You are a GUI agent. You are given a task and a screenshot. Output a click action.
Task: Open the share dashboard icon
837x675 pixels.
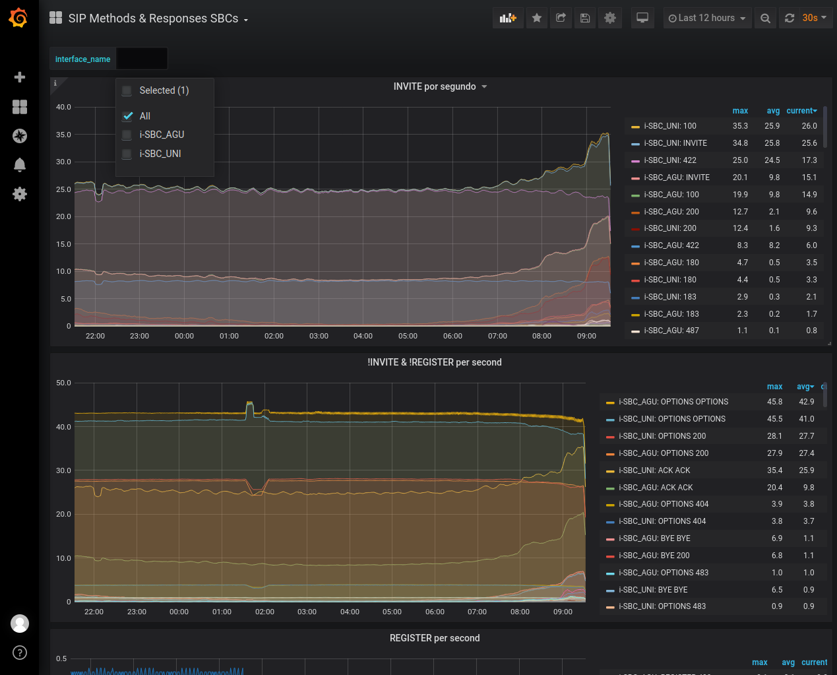tap(561, 18)
